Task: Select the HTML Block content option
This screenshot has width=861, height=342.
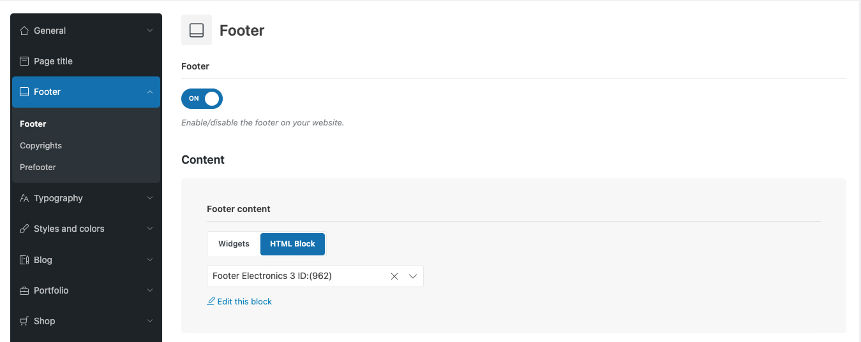Action: 292,244
